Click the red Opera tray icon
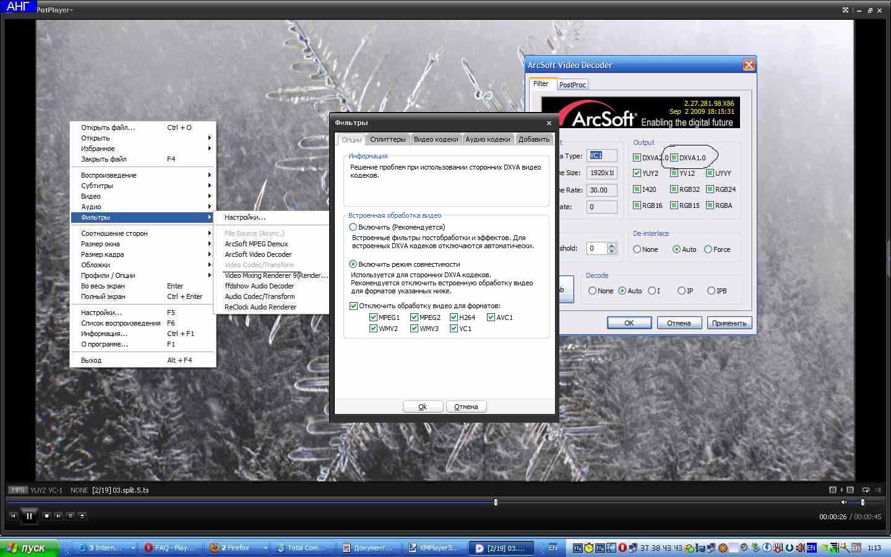 click(622, 548)
